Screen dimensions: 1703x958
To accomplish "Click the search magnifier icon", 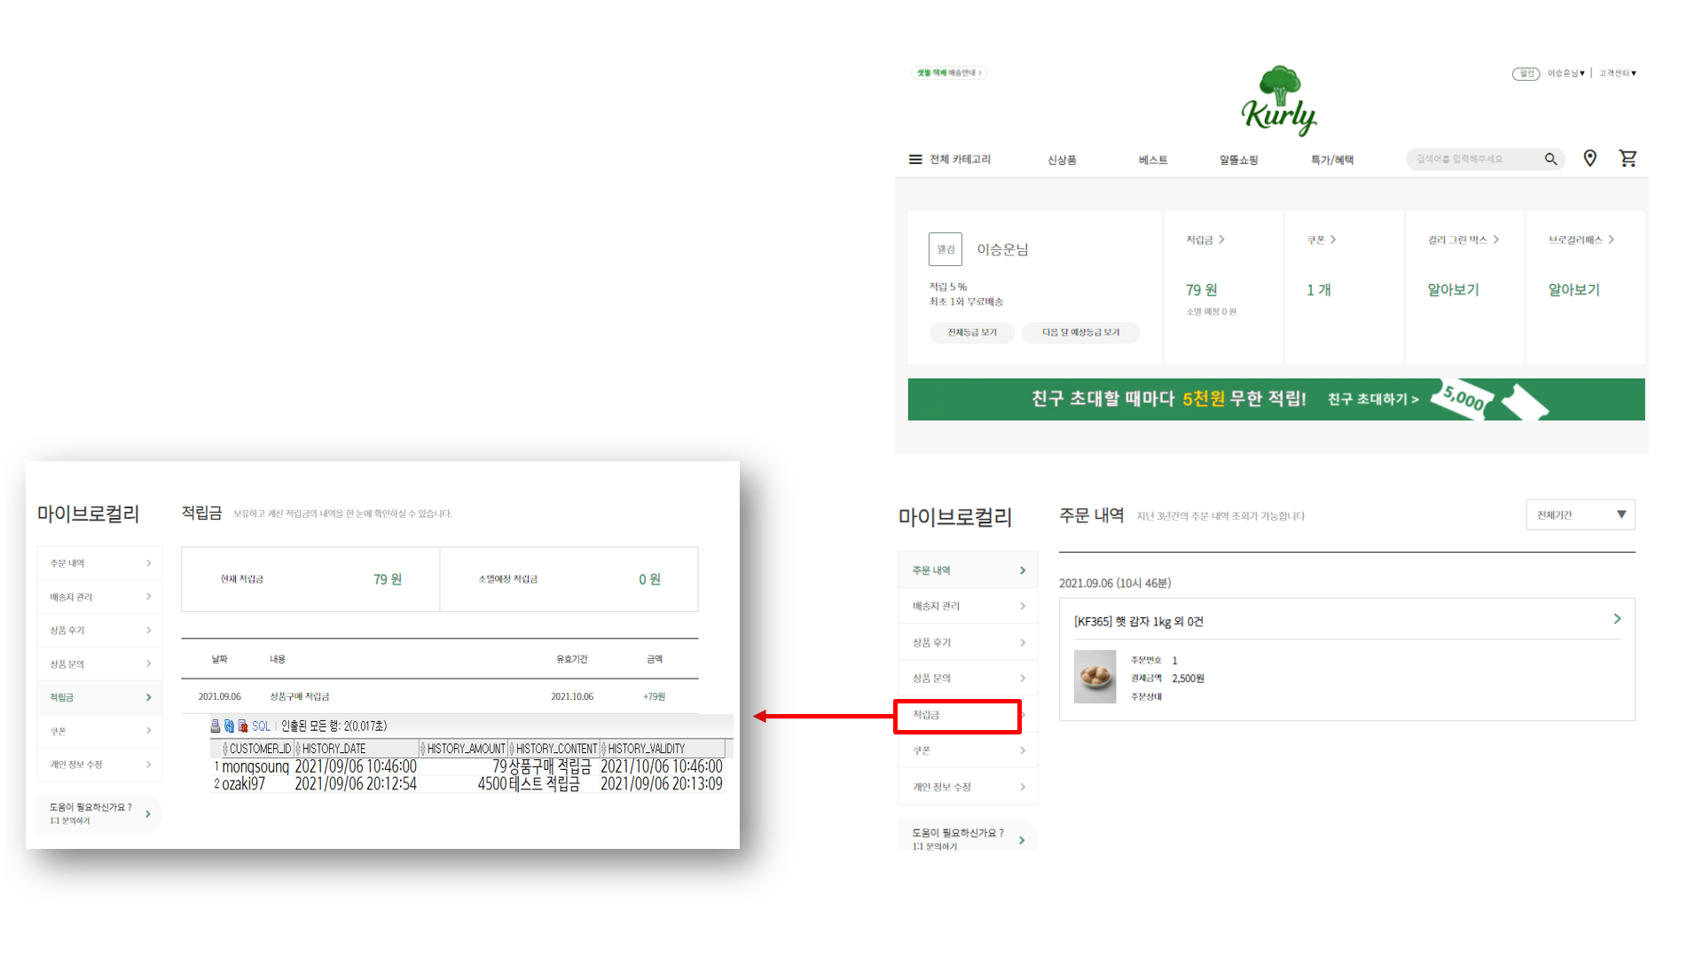I will tap(1550, 159).
